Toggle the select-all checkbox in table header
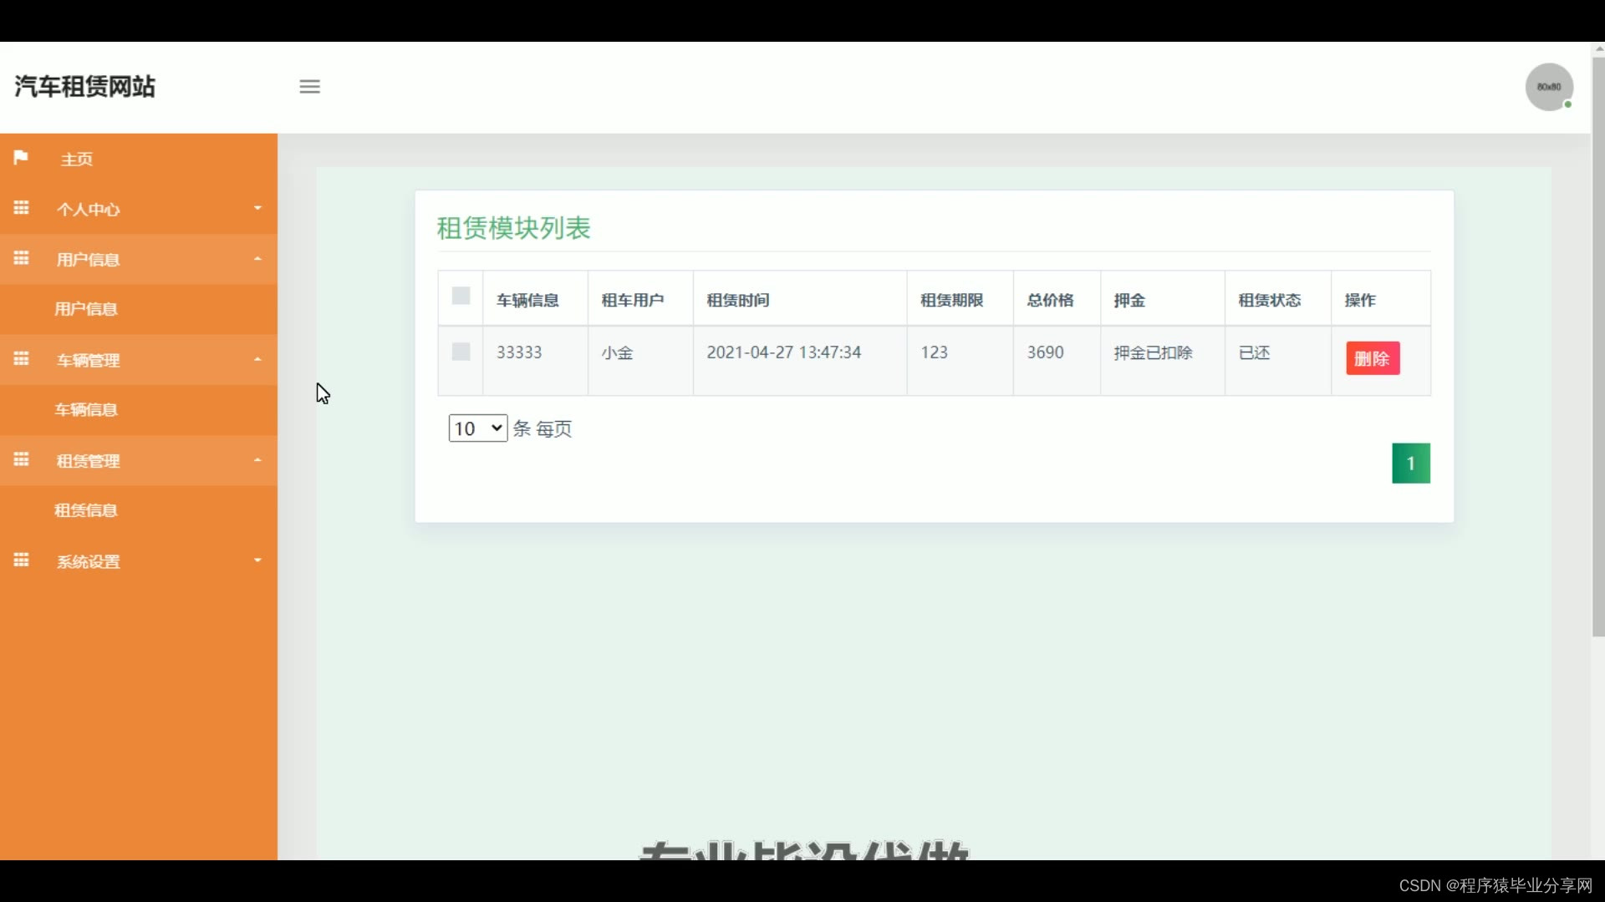 461,296
